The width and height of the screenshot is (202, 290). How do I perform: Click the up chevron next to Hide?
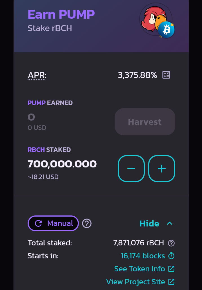(170, 223)
